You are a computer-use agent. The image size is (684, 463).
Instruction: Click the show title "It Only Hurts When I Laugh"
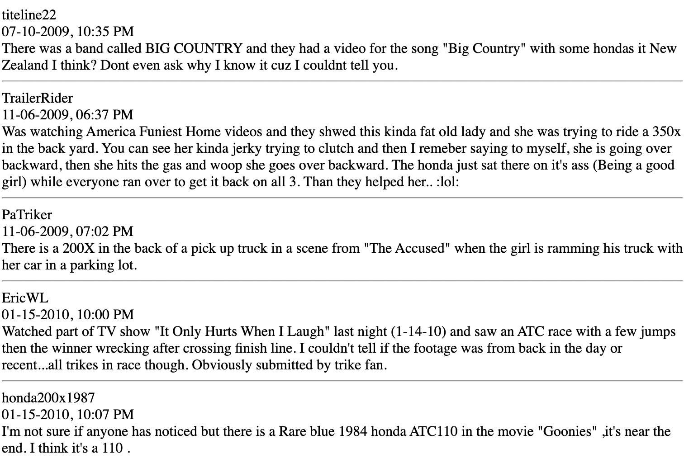(x=242, y=331)
